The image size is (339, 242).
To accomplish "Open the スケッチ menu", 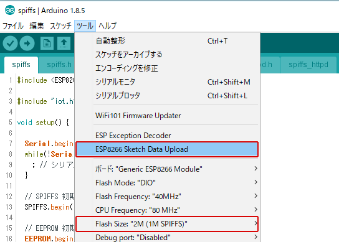I will (60, 26).
